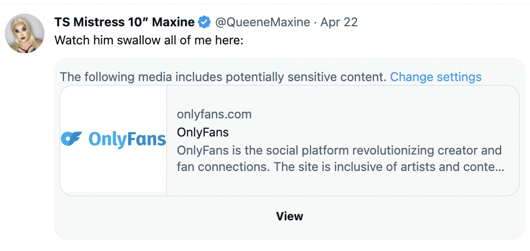Image resolution: width=530 pixels, height=251 pixels.
Task: Open the Apr 22 timestamp link
Action: coord(339,22)
